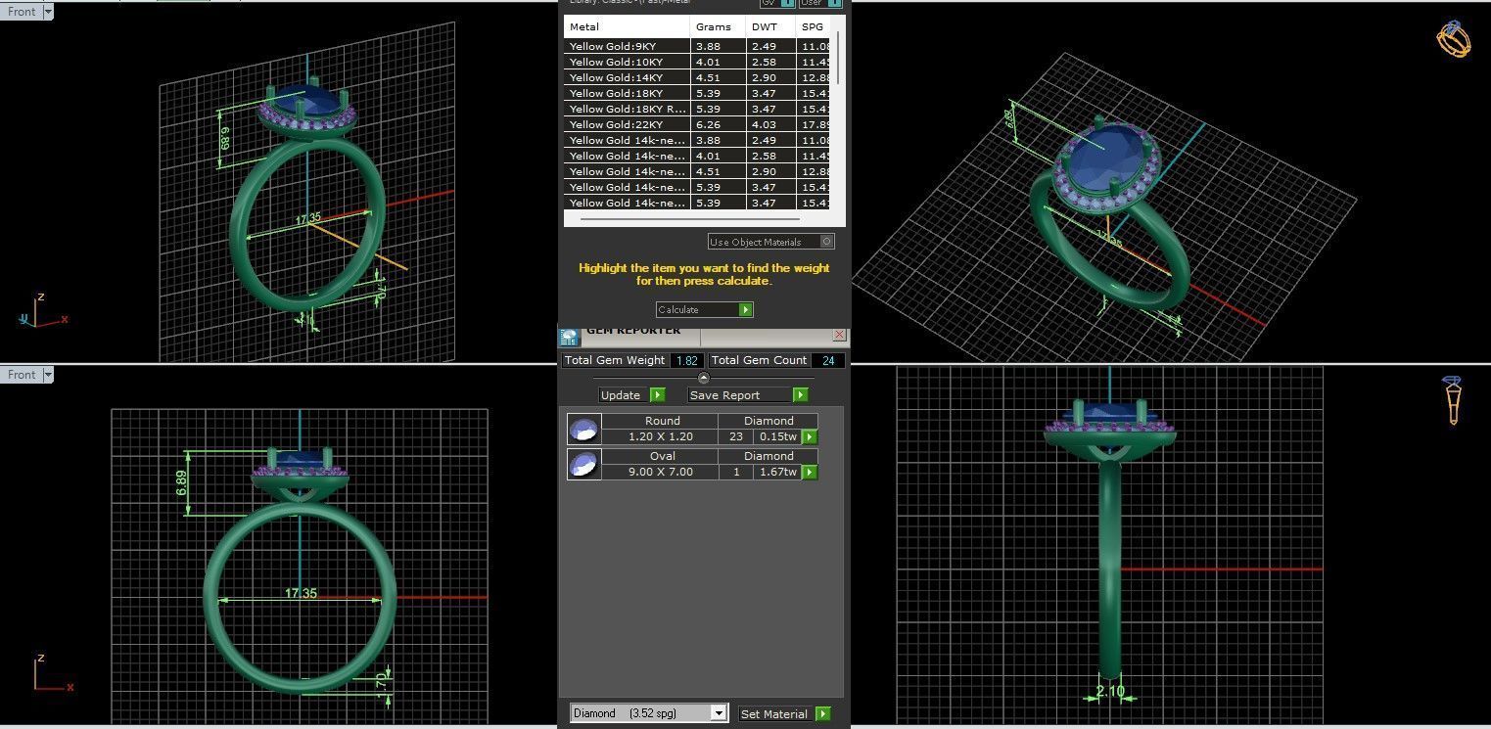Click the Diamond cell in Oval row
Viewport: 1491px width, 729px height.
[769, 456]
